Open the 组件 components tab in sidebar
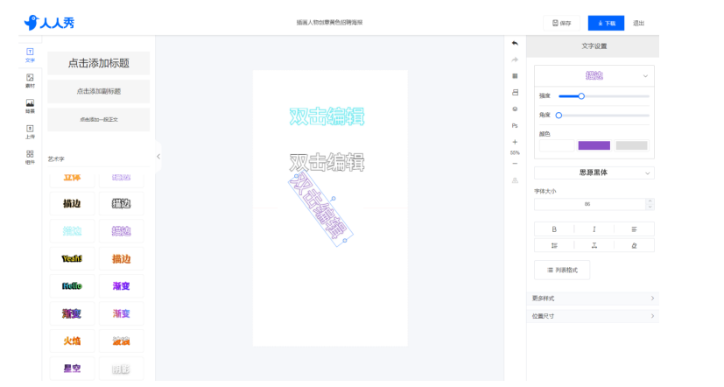 coord(30,157)
